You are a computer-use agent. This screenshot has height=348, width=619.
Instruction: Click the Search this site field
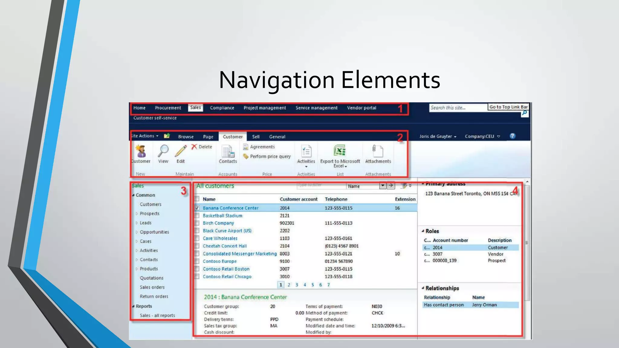(458, 108)
